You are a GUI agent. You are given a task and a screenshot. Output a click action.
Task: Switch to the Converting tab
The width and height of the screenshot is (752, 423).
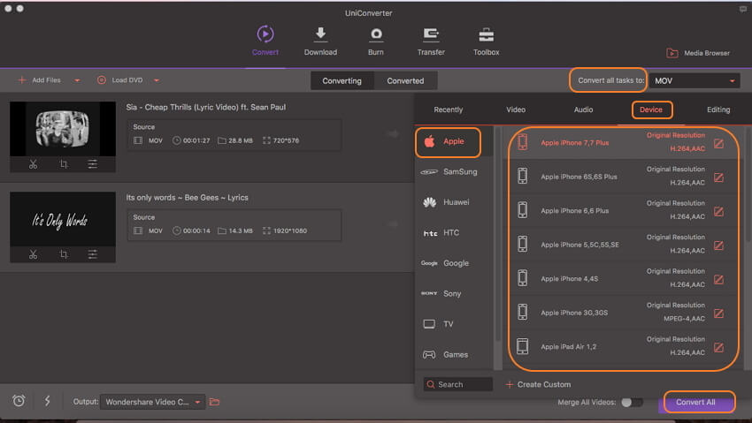click(x=342, y=81)
